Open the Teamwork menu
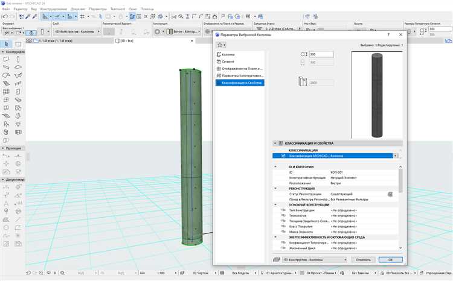 tap(118, 9)
